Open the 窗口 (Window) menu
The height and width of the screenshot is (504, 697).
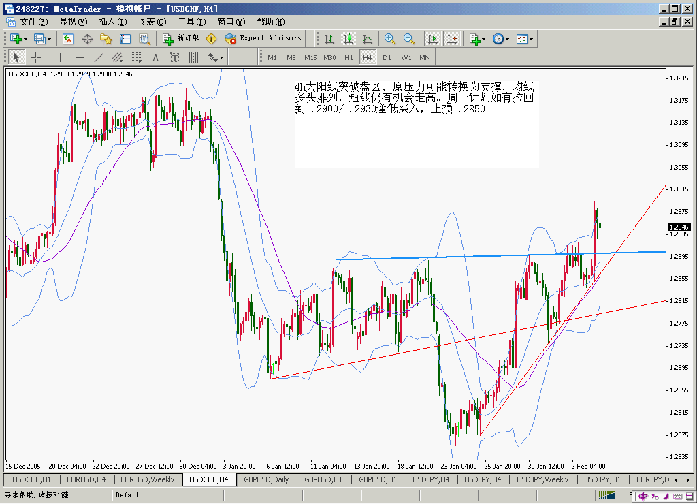pos(231,22)
